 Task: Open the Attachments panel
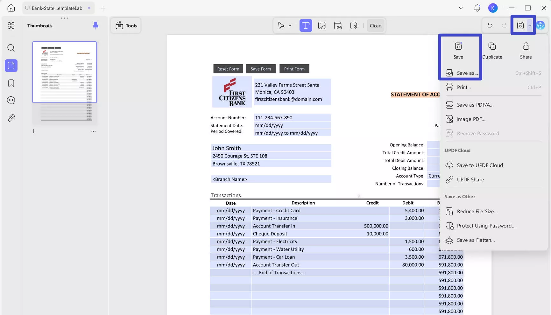point(11,118)
